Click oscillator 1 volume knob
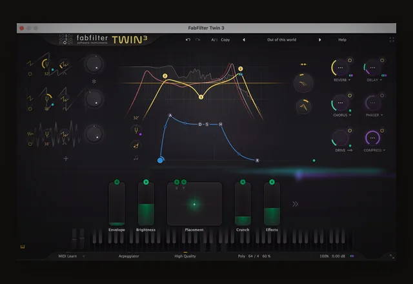This screenshot has width=413, height=284. [94, 64]
